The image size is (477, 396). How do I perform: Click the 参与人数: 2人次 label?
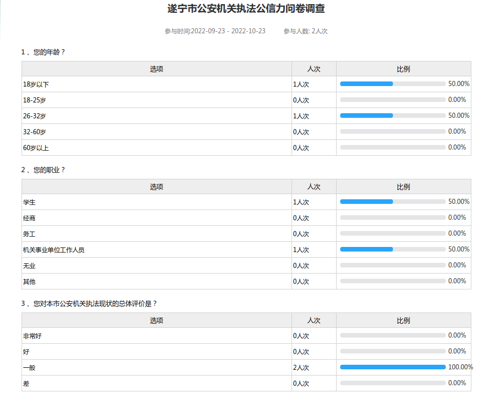pos(305,31)
